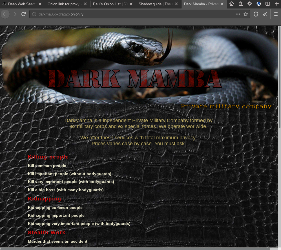Go forward to the next page
Viewport: 281px width, 250px height.
[14, 14]
